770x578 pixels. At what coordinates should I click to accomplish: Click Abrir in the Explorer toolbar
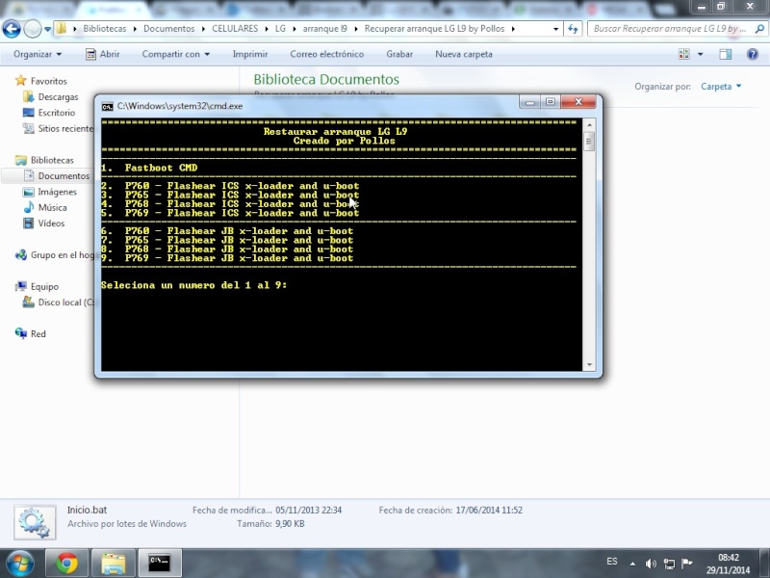coord(102,54)
